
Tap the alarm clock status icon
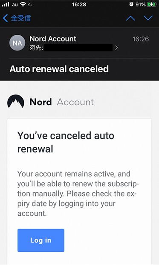click(x=131, y=4)
